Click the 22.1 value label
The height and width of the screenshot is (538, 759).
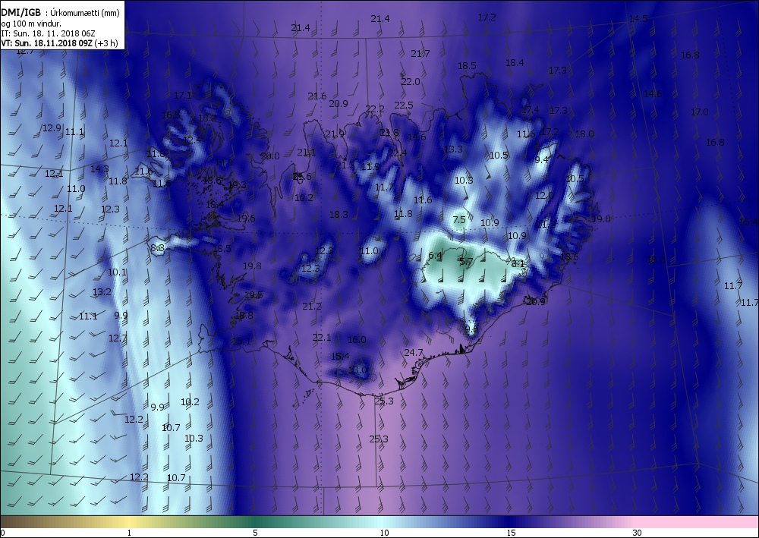tap(321, 337)
